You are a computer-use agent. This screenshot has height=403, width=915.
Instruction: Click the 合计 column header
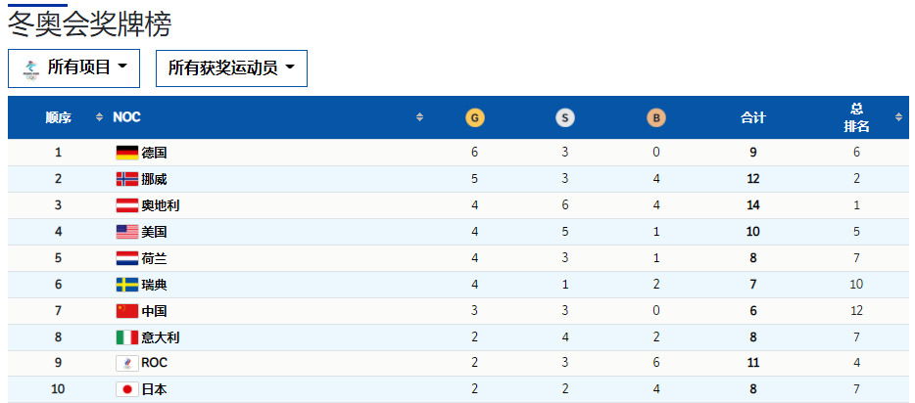click(x=752, y=117)
